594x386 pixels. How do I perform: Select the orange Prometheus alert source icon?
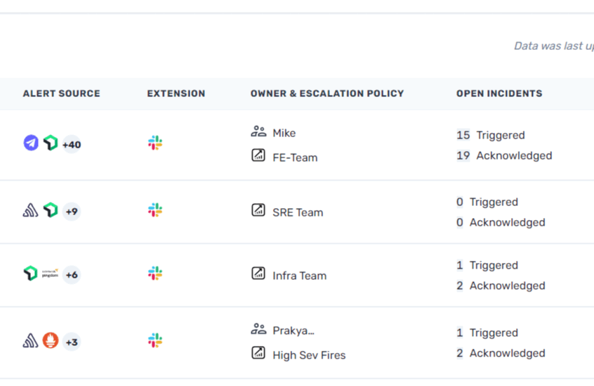(x=51, y=341)
